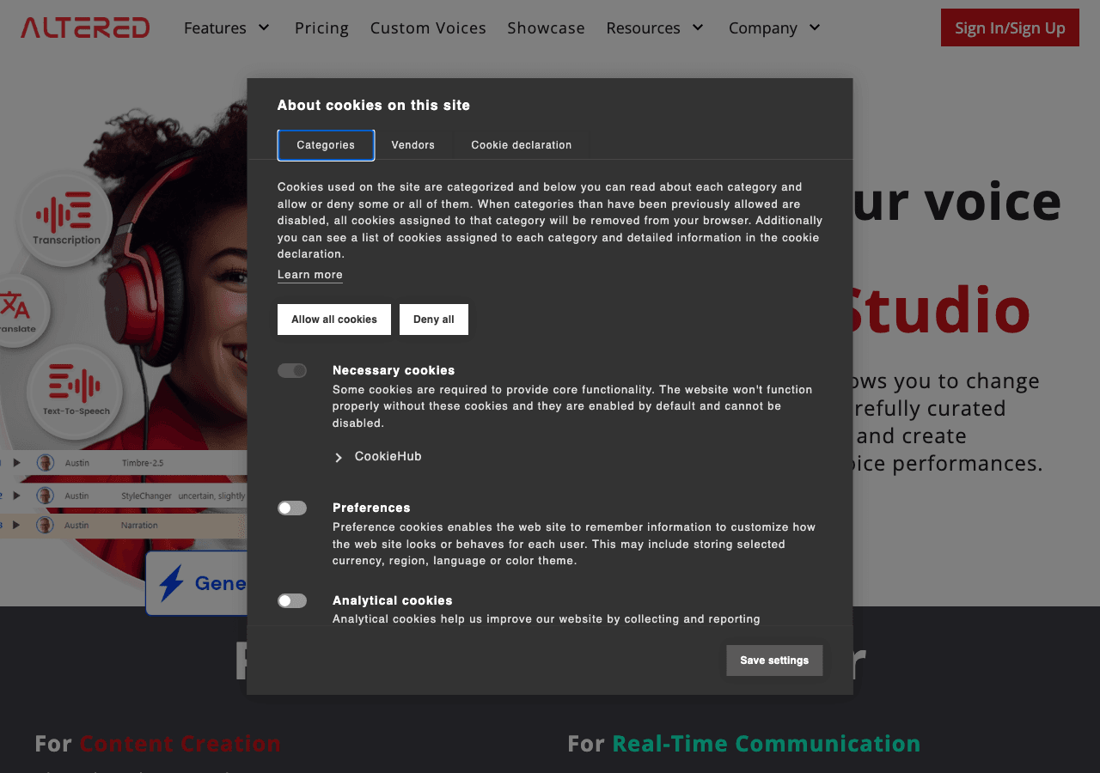The image size is (1100, 773).
Task: Click the ALTERED logo
Action: [x=85, y=27]
